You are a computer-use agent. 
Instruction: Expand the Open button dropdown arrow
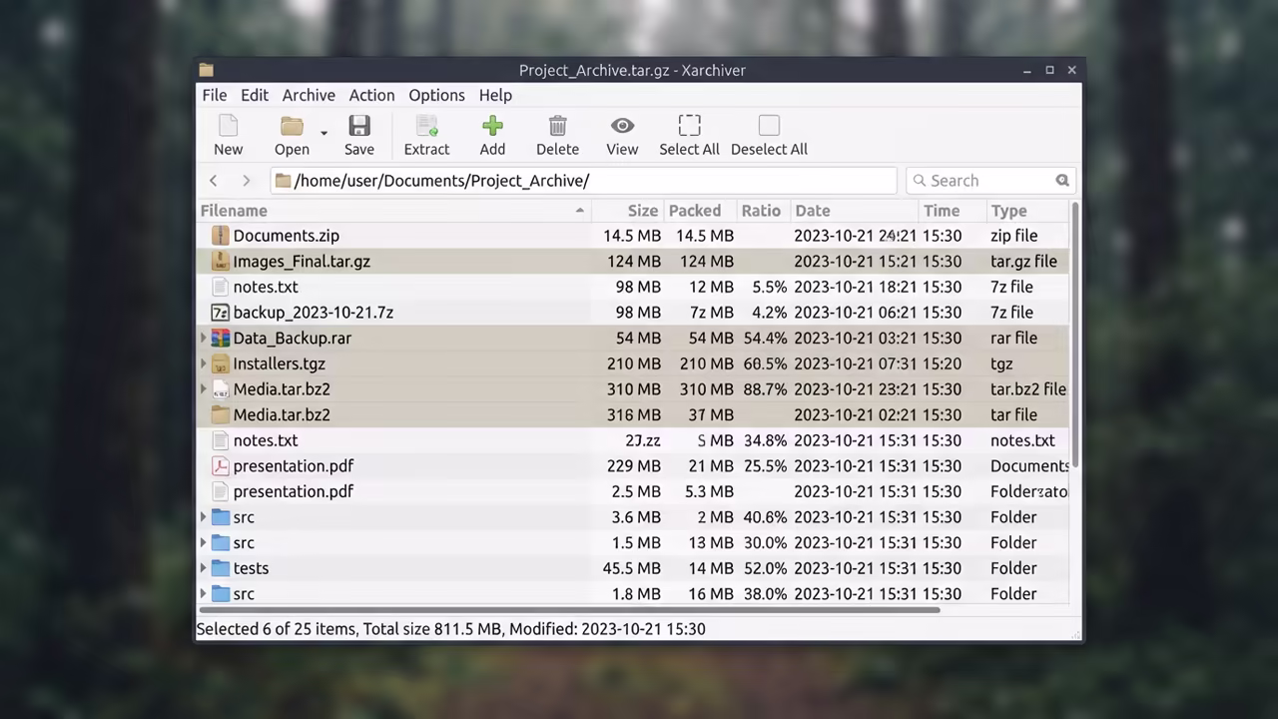(323, 132)
